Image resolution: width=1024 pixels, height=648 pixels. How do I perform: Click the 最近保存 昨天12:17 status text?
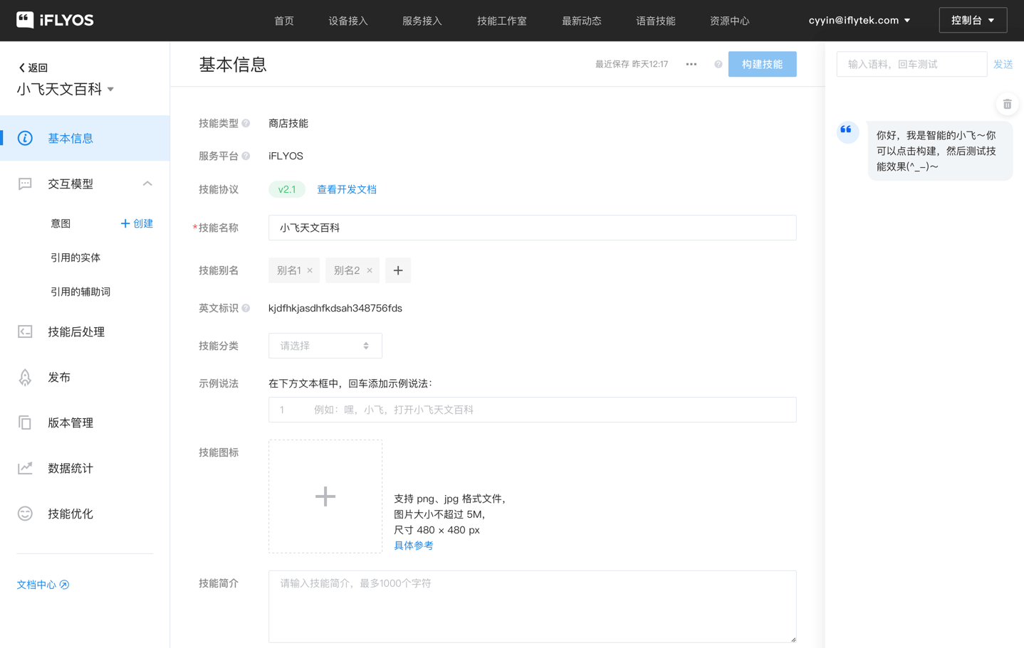coord(632,64)
